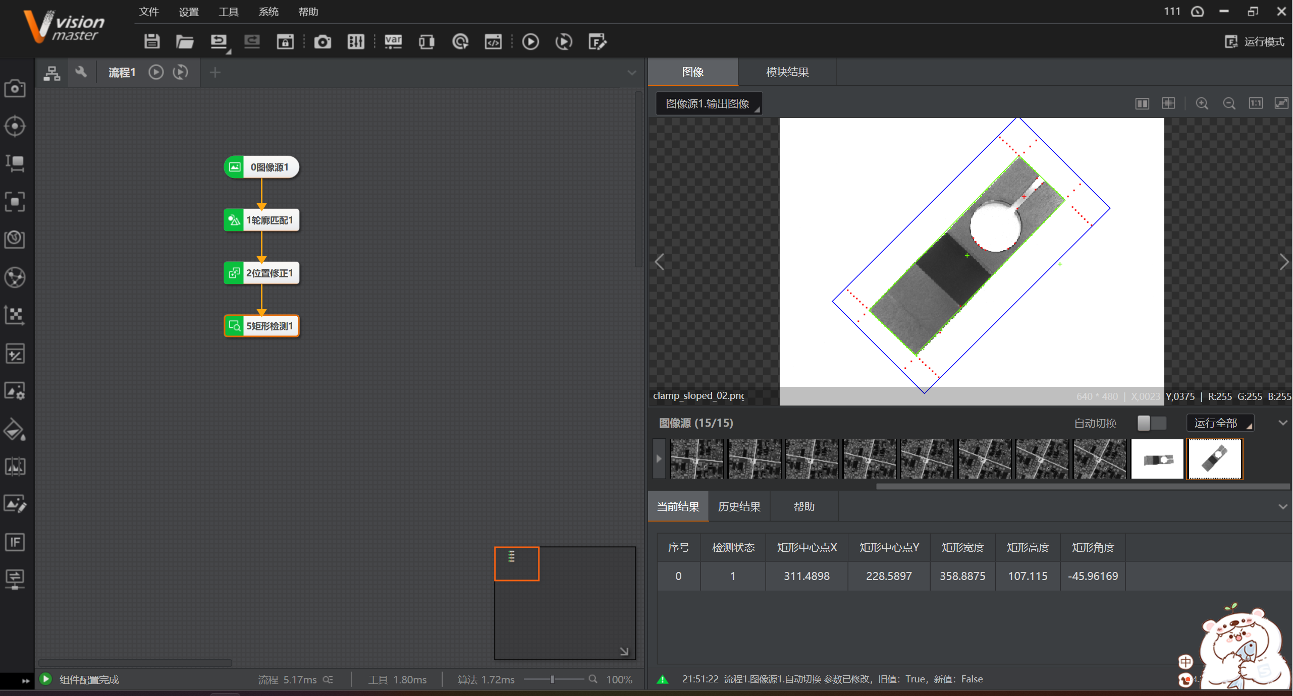Screen dimensions: 1293x696
Task: Click the camera management toolbar icon
Action: pos(322,41)
